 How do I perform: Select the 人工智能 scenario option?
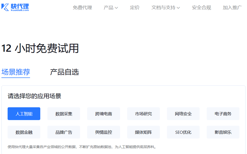tap(24, 114)
